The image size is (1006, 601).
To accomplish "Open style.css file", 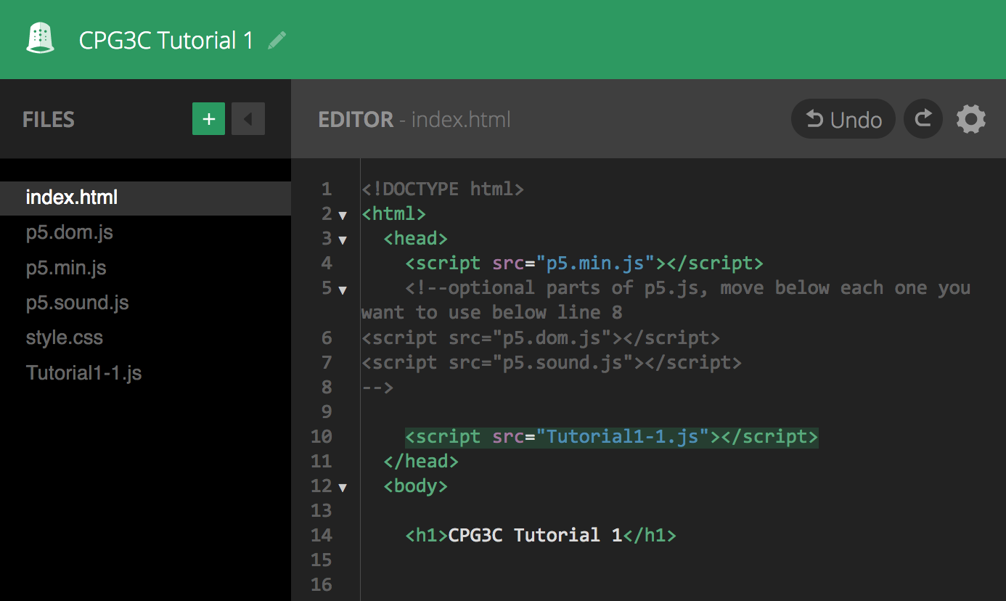I will (65, 338).
